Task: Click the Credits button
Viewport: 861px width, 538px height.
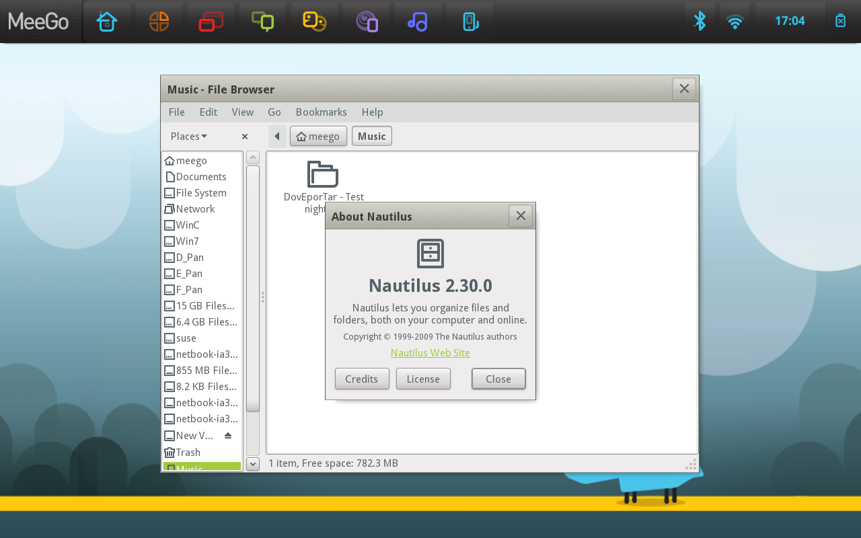Action: (362, 379)
